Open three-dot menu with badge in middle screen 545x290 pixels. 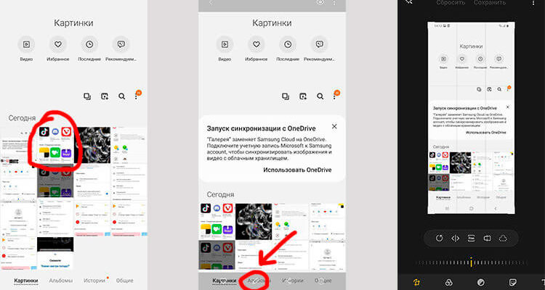pyautogui.click(x=335, y=96)
